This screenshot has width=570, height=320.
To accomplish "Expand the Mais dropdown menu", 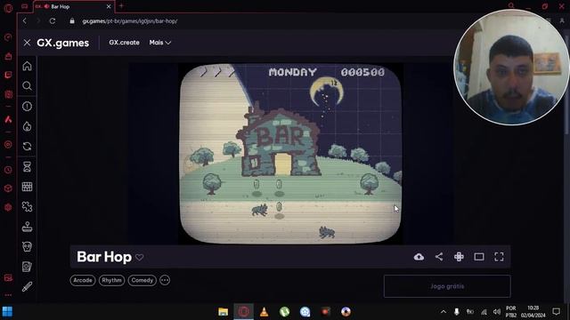I will point(160,43).
